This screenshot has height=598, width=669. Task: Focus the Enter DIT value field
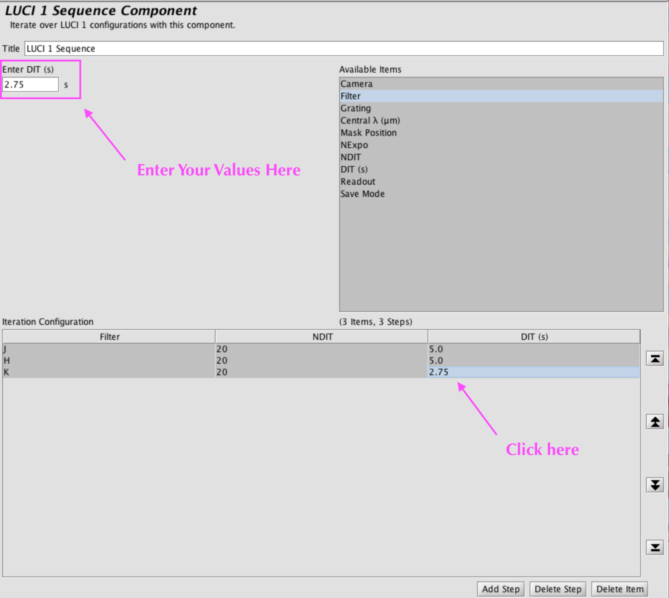pos(30,84)
